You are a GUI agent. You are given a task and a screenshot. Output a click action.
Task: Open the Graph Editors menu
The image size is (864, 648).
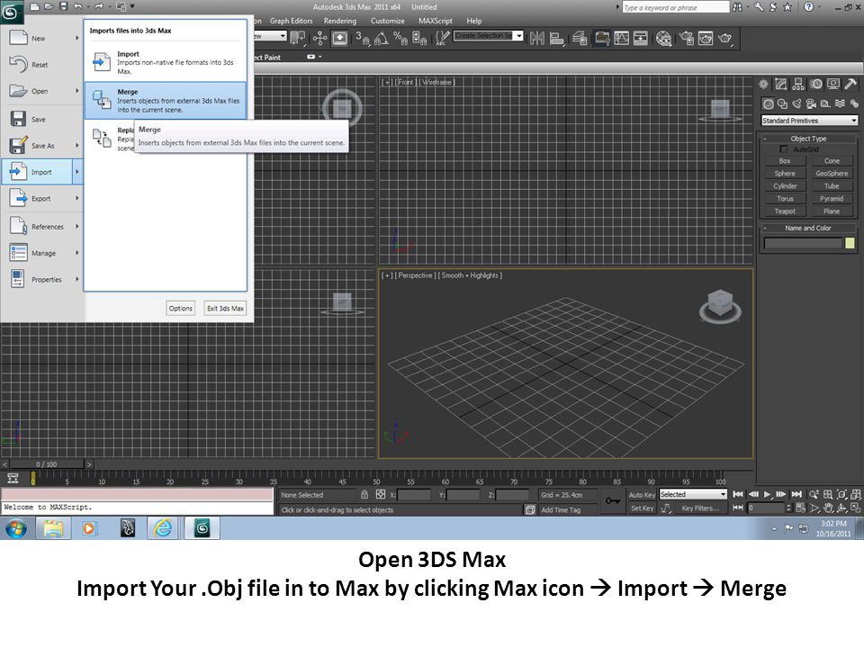click(291, 21)
